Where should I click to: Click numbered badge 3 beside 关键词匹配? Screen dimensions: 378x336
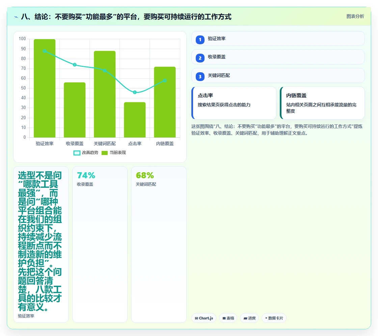pos(200,76)
